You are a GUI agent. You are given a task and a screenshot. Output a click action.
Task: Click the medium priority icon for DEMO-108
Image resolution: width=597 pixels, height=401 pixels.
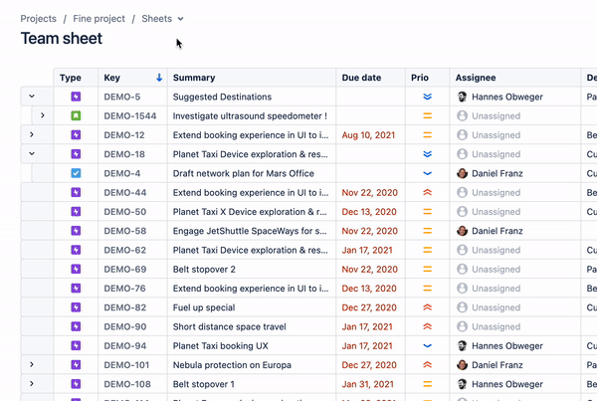[x=427, y=384]
